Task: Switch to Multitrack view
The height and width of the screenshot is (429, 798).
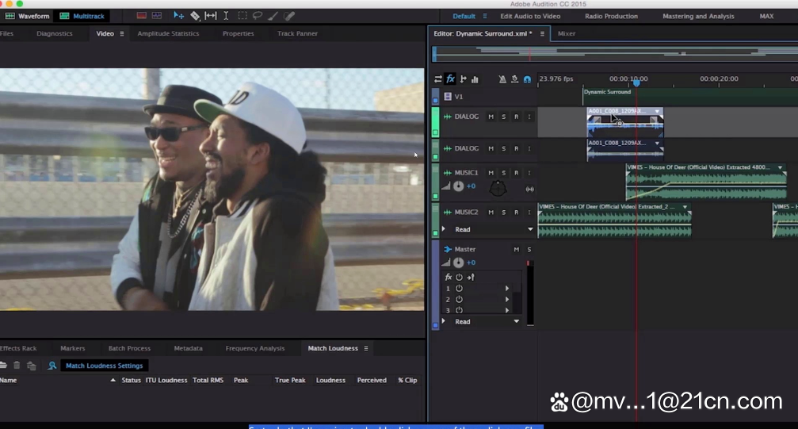Action: click(x=82, y=17)
